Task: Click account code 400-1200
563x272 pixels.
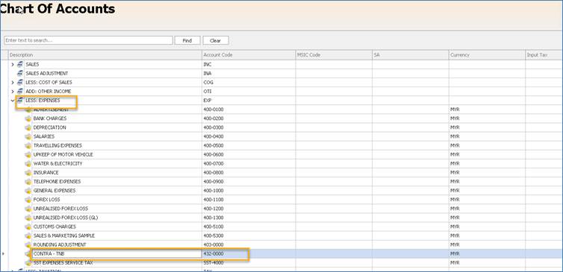Action: pos(214,209)
